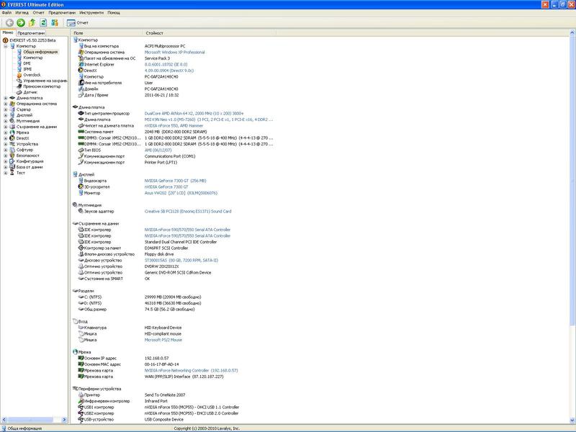
Task: Expand the DirectX tree node
Action: click(x=6, y=138)
